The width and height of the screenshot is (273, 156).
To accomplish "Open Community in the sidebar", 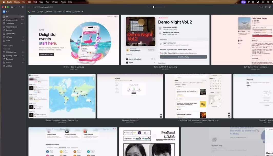I will click(x=13, y=34).
